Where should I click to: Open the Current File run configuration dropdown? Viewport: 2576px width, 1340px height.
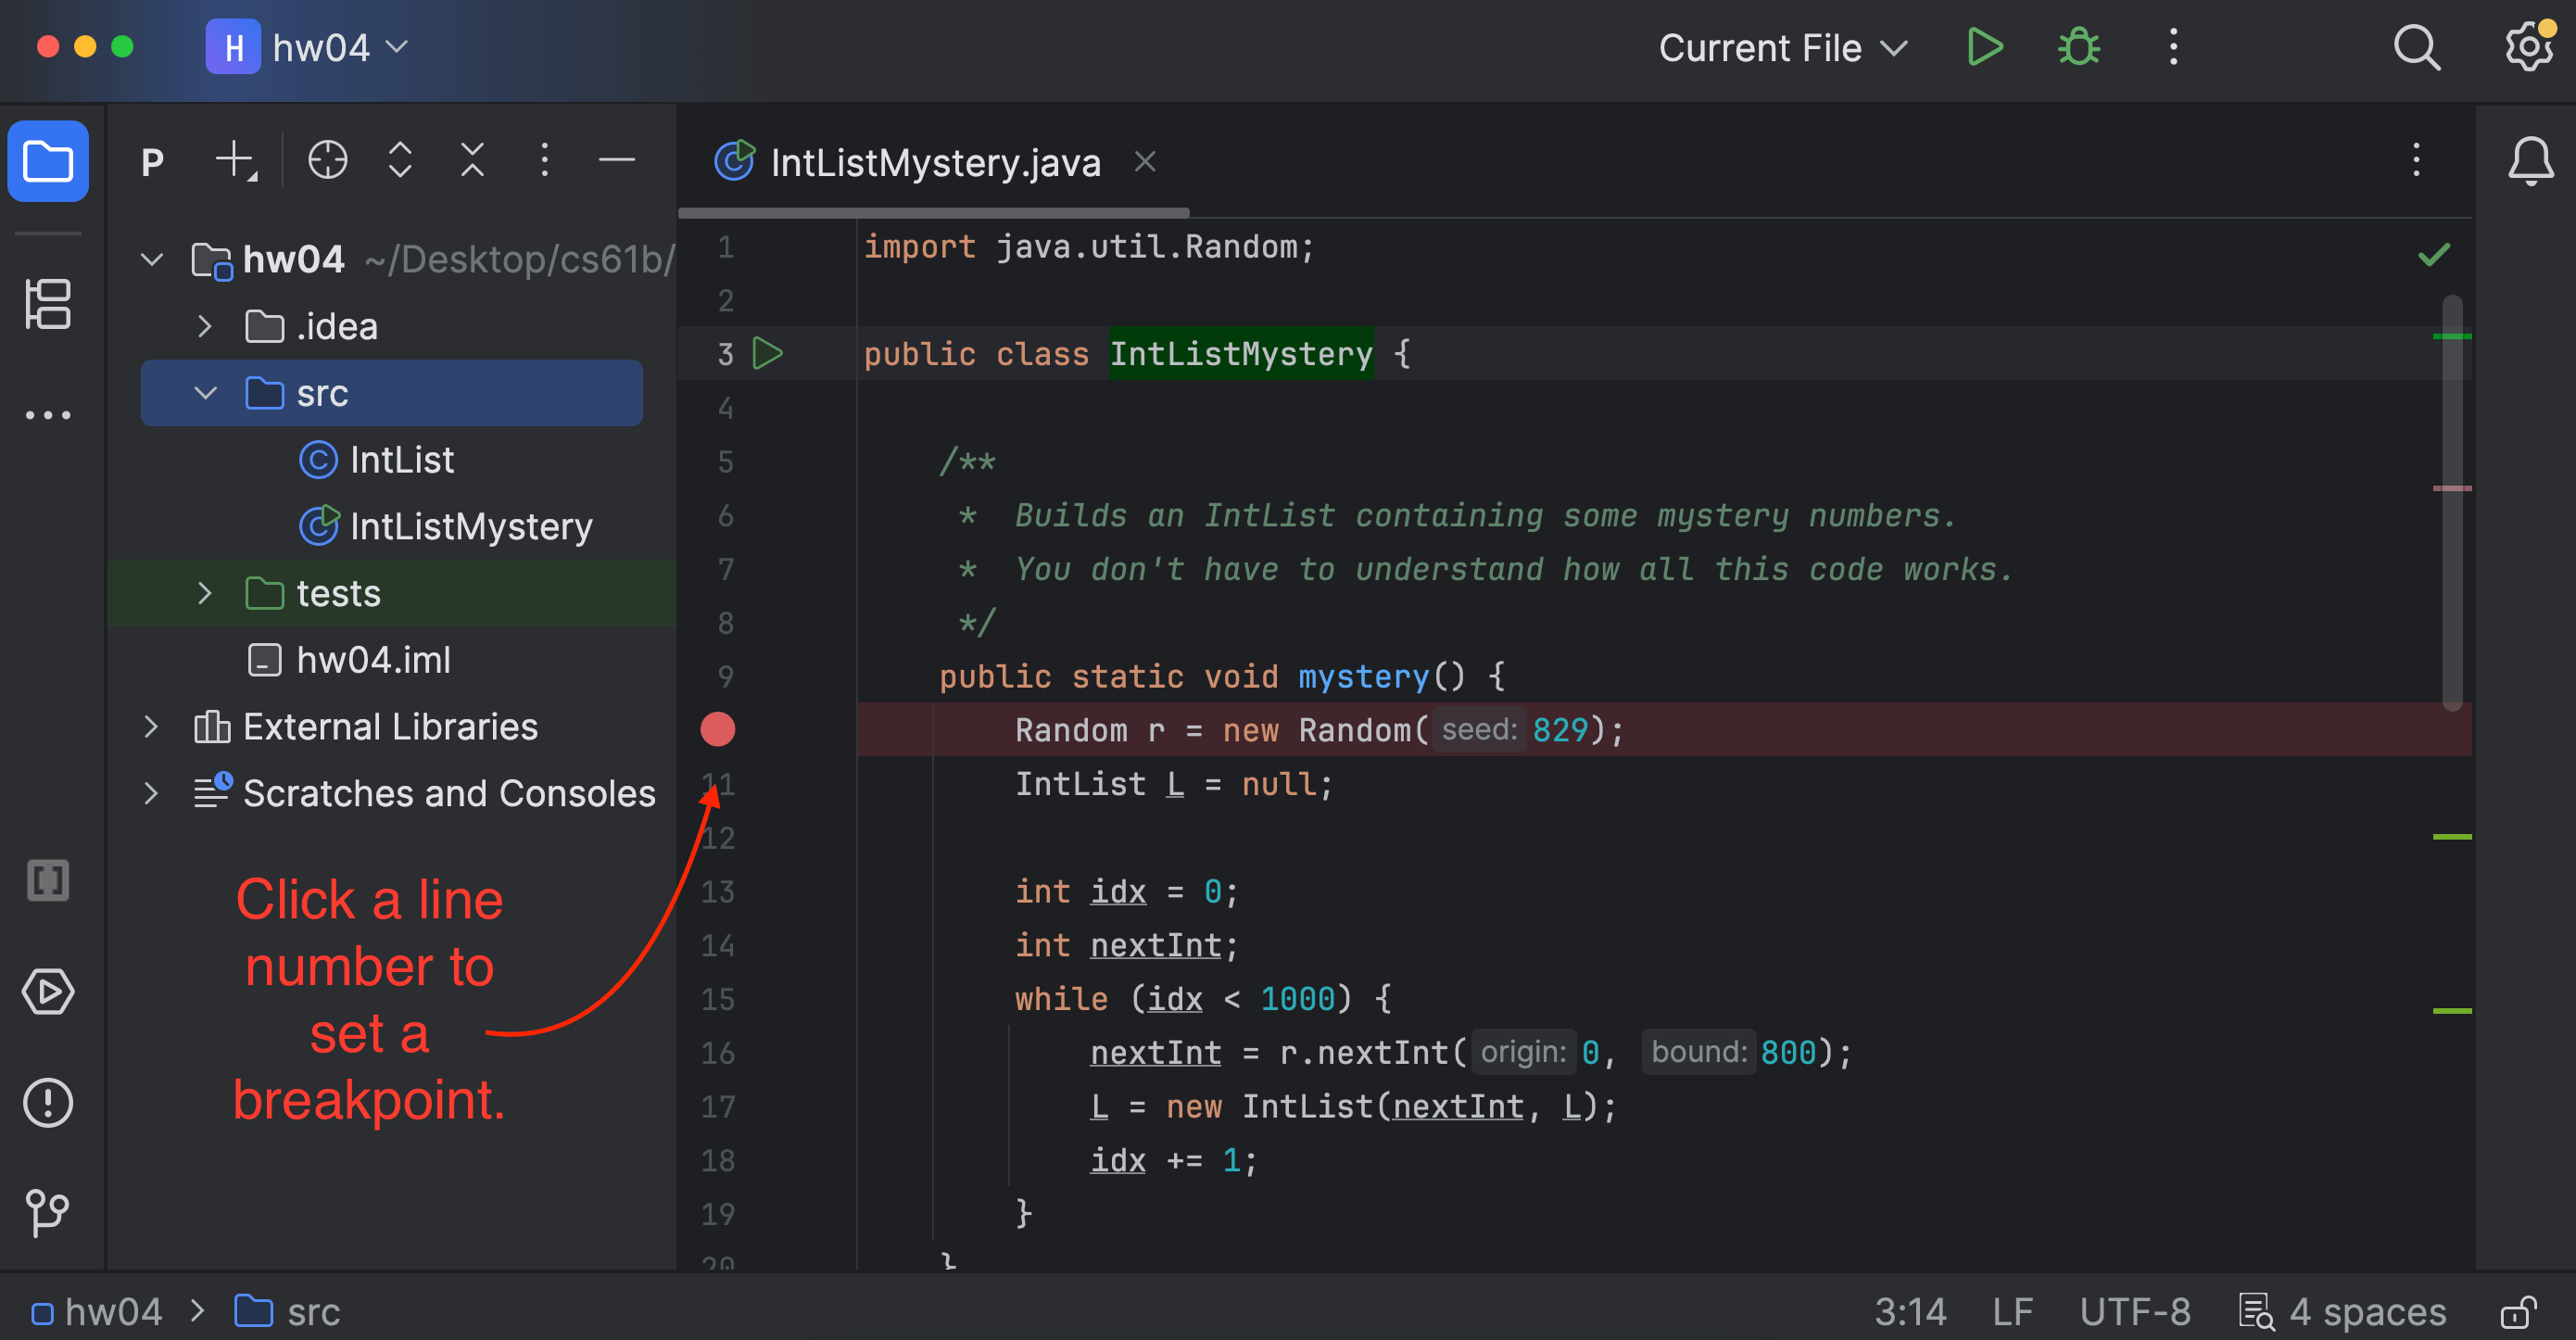[1782, 47]
